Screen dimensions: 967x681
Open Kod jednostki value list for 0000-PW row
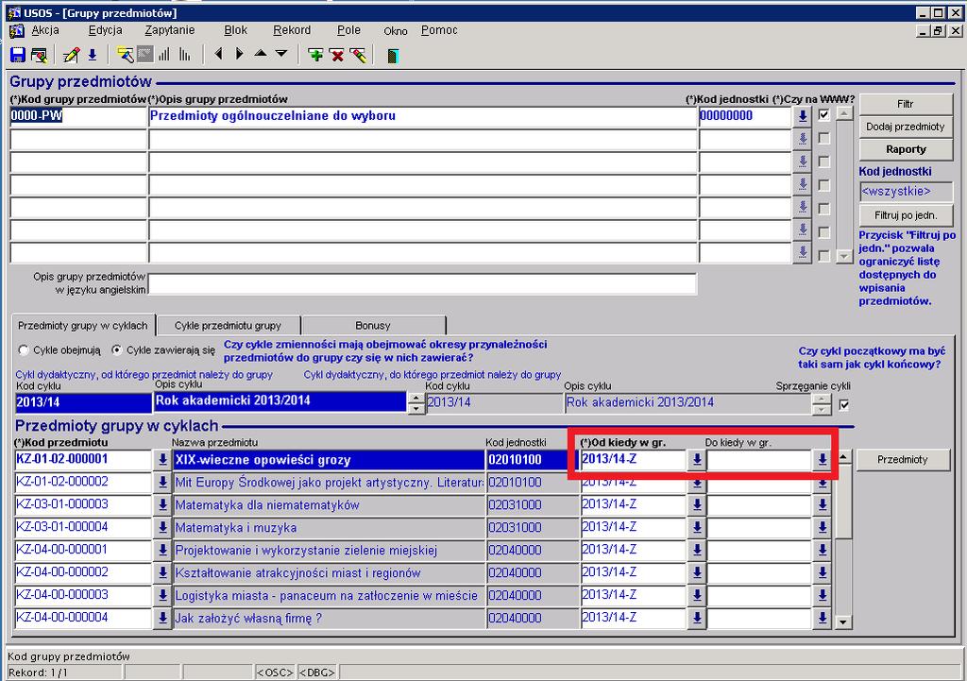click(803, 116)
